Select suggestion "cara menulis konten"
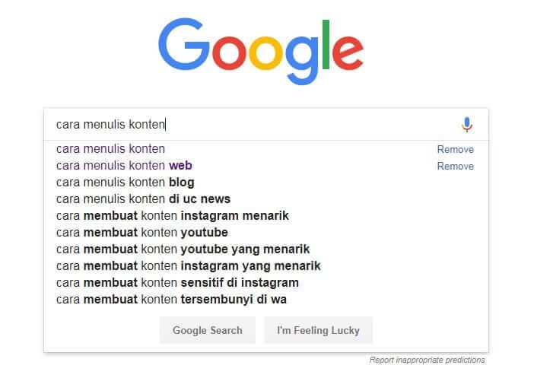 [x=110, y=149]
